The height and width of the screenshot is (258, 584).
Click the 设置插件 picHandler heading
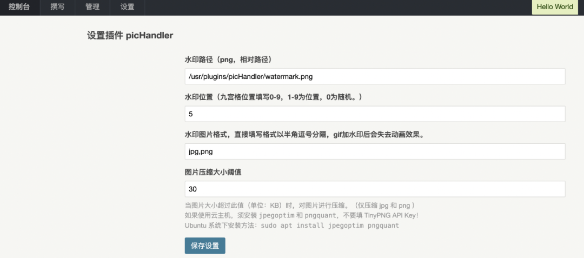click(130, 36)
